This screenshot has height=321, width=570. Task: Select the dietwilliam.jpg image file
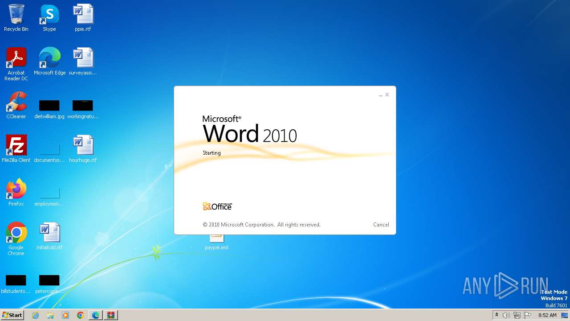coord(49,109)
